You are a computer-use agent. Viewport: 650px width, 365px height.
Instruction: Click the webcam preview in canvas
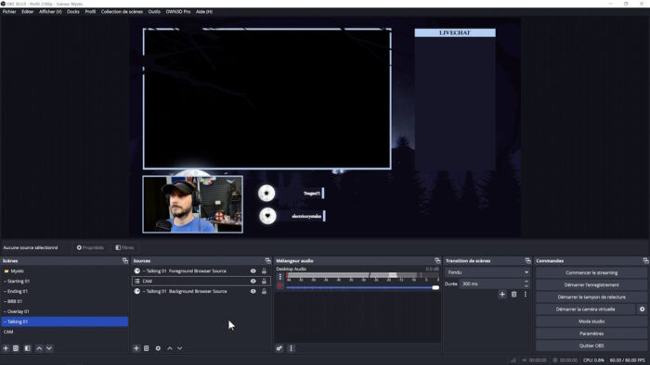[193, 204]
